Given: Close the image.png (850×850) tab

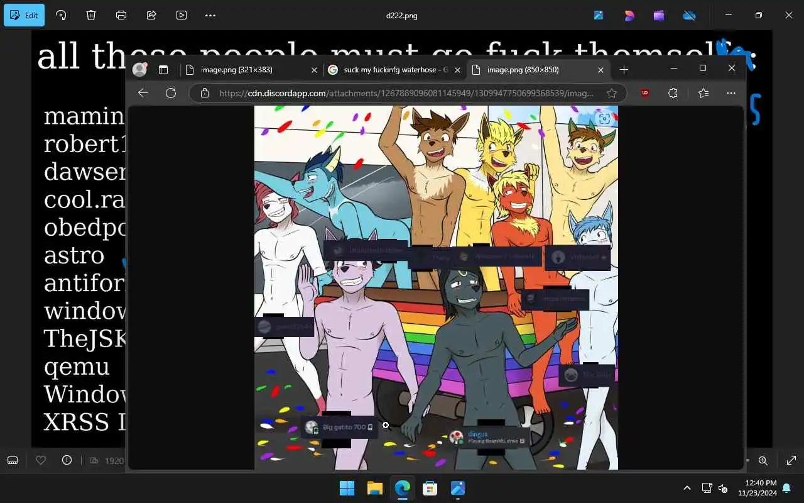Looking at the screenshot, I should (x=600, y=70).
